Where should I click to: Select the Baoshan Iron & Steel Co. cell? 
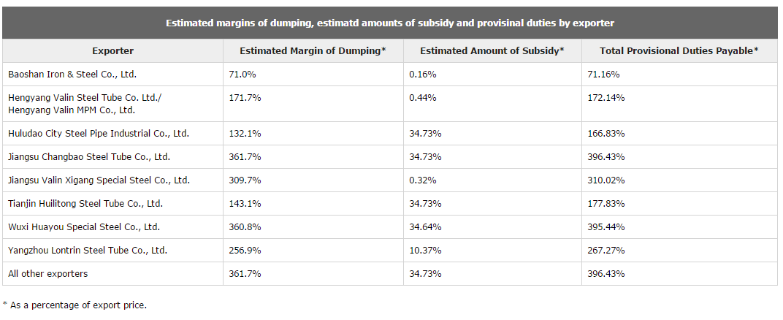coord(72,75)
